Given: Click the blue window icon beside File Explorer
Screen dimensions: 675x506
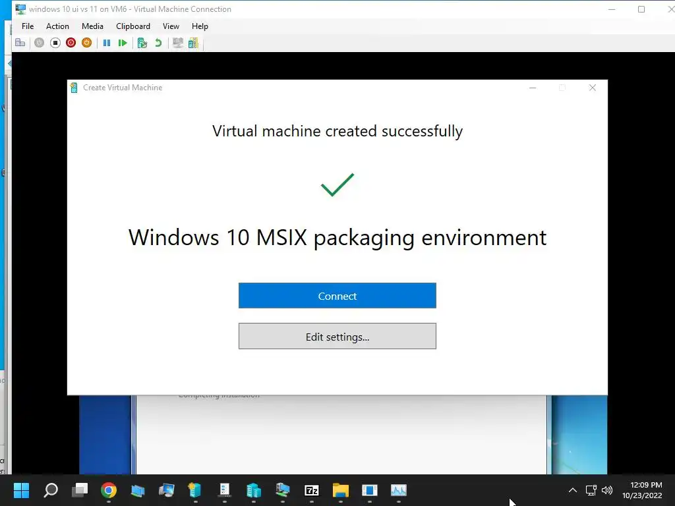Looking at the screenshot, I should click(x=369, y=490).
